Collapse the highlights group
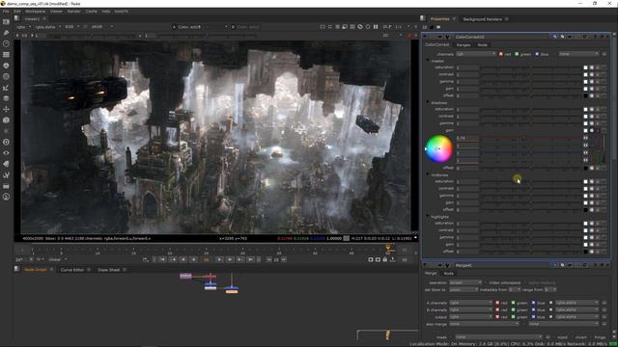 (x=428, y=216)
